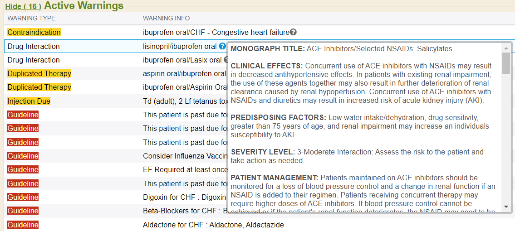Image resolution: width=515 pixels, height=231 pixels.
Task: Click monograph scrollbar up arrow
Action: (x=506, y=48)
